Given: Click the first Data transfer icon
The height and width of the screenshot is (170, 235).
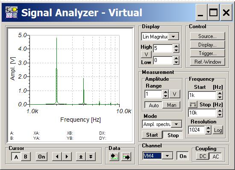Looking at the screenshot, I should [x=115, y=157].
